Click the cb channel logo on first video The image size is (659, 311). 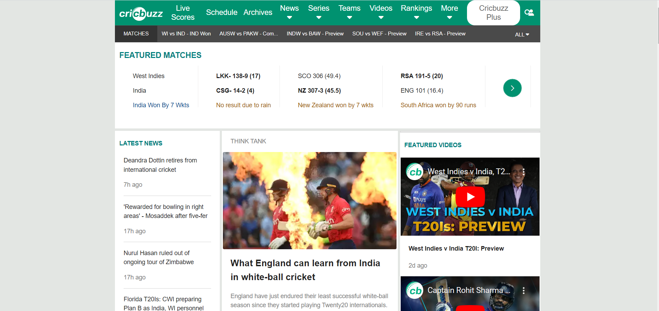(x=415, y=171)
